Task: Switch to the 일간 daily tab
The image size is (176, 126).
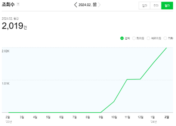Action: 144,6
